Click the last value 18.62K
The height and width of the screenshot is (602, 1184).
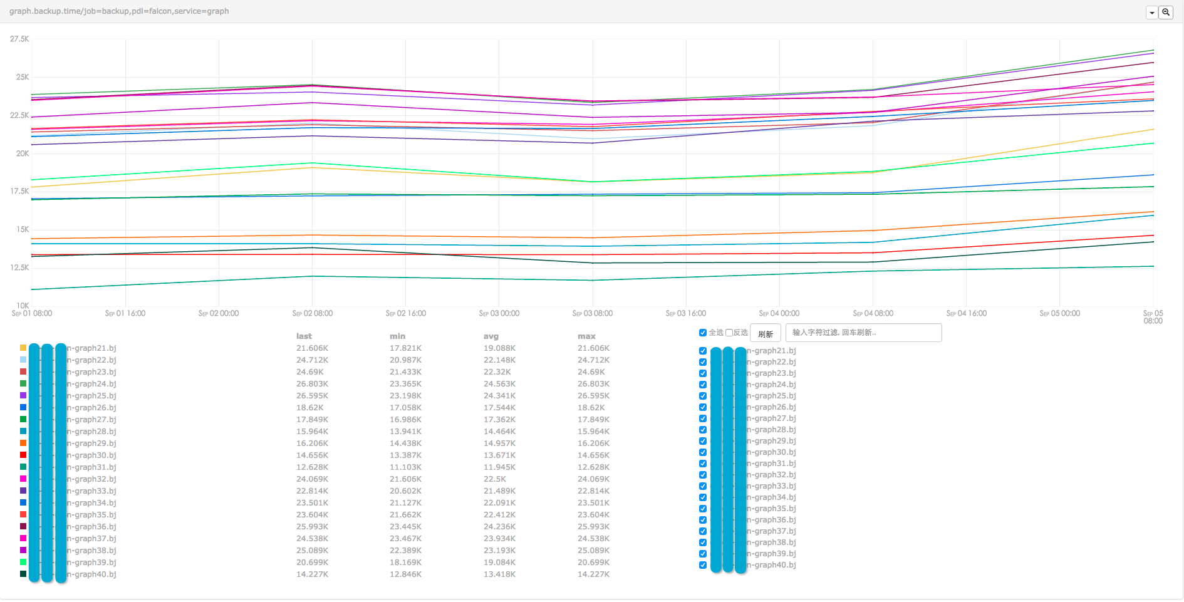309,408
